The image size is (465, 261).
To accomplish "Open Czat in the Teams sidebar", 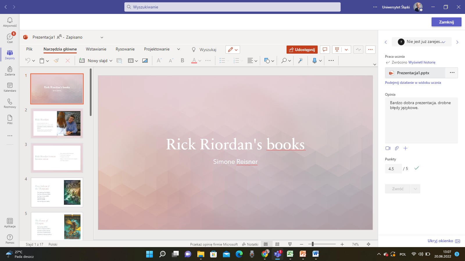I will (10, 38).
